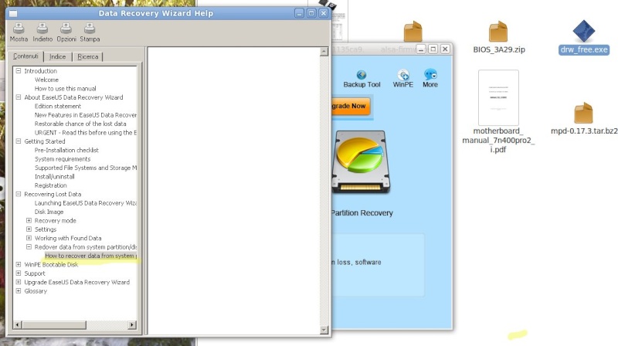This screenshot has width=618, height=346.
Task: Collapse the Introduction tree node
Action: pos(18,71)
